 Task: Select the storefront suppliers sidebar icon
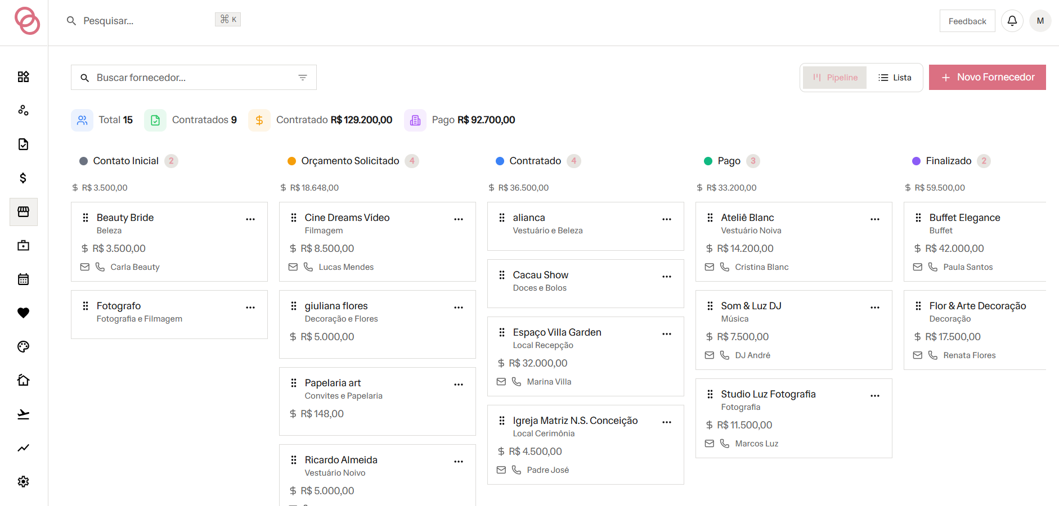coord(23,211)
